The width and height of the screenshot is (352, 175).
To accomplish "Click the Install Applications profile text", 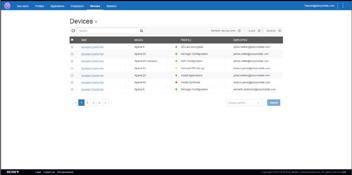I will tap(192, 75).
